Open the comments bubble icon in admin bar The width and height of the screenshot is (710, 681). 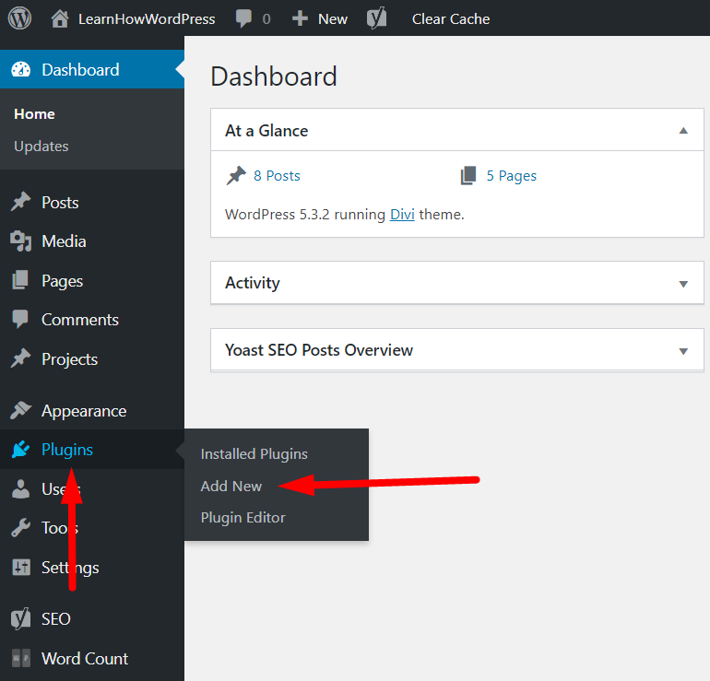(243, 19)
